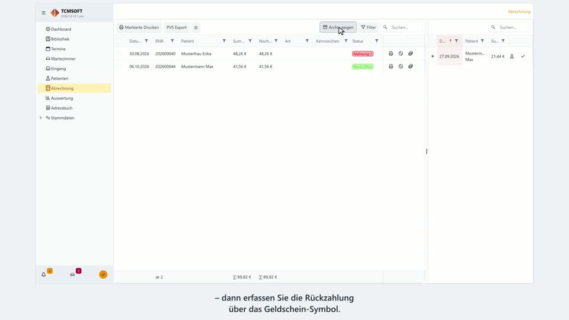Open the Noch column filter

pos(276,41)
